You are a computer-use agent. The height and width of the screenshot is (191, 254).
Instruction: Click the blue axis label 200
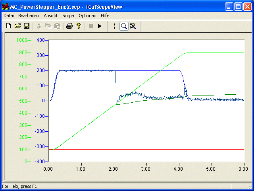[x=40, y=70]
